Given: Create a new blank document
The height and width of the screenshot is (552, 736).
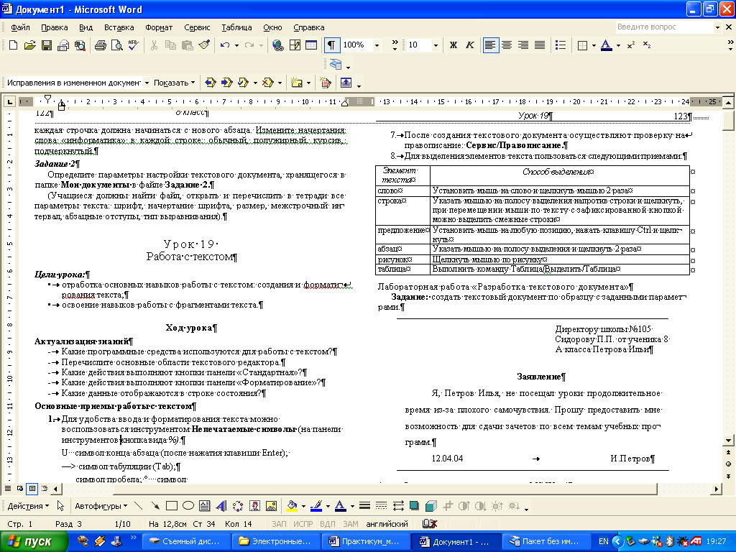Looking at the screenshot, I should click(x=13, y=45).
